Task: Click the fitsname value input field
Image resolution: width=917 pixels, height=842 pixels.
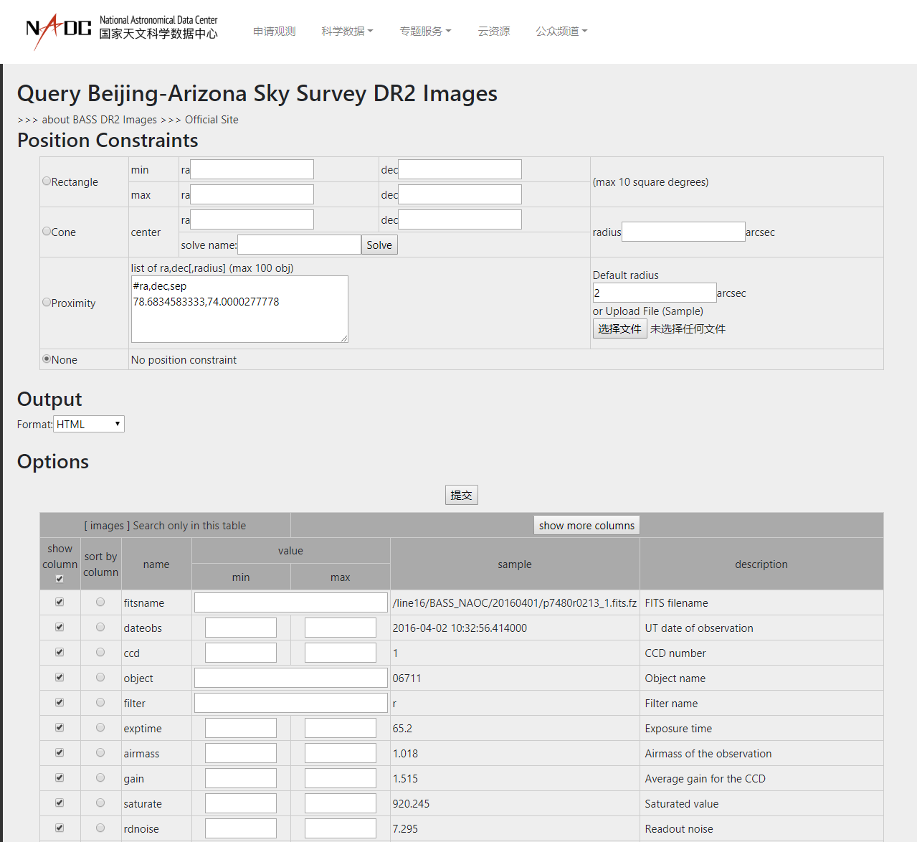Action: click(x=291, y=602)
